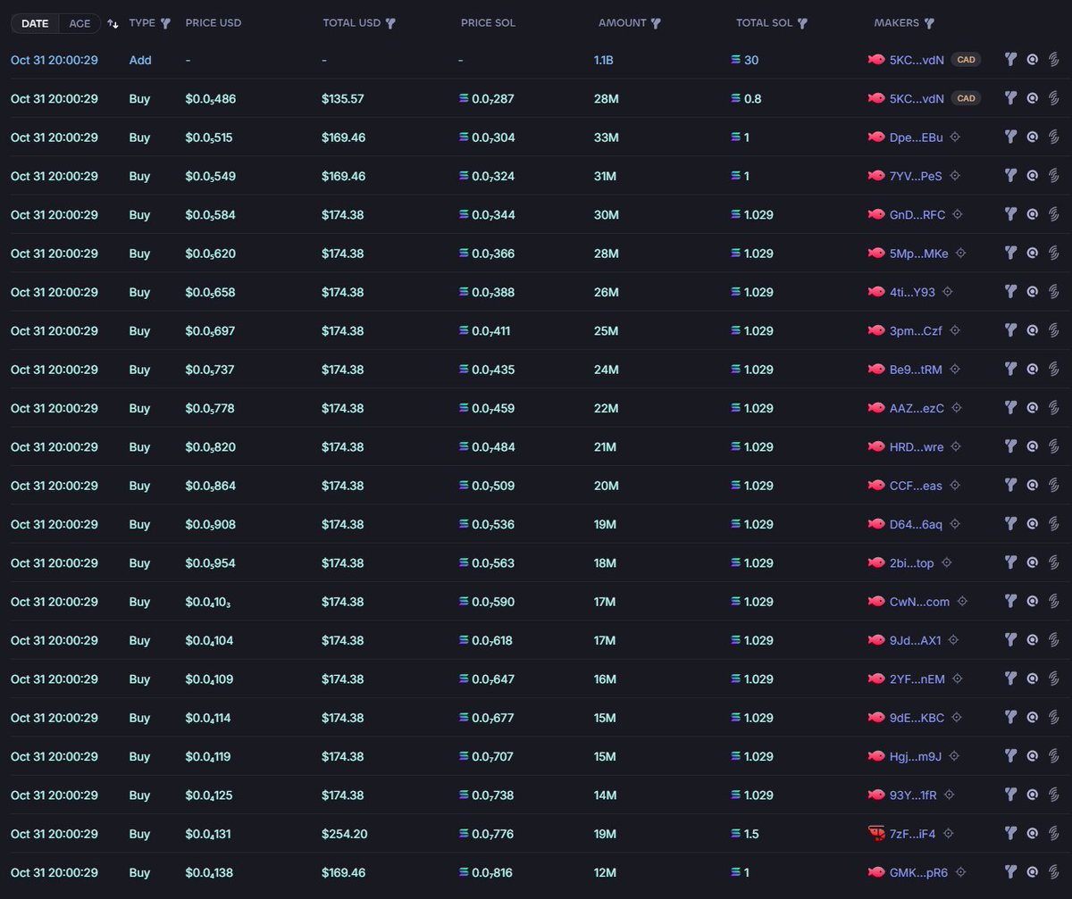
Task: Toggle date sort order arrows
Action: (x=113, y=24)
